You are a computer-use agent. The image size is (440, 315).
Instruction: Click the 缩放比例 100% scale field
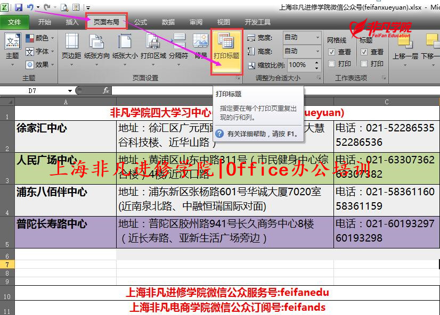[x=299, y=65]
